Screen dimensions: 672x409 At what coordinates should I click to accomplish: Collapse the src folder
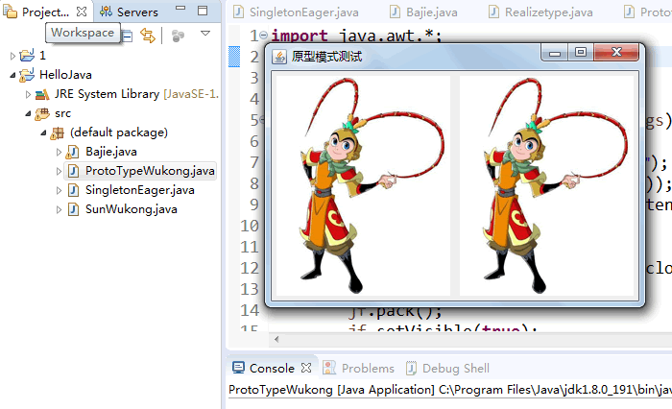pyautogui.click(x=28, y=113)
